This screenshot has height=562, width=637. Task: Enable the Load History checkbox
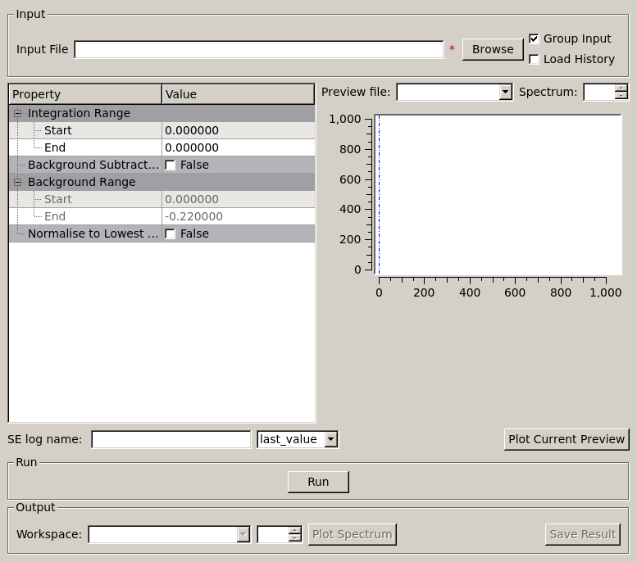click(534, 59)
